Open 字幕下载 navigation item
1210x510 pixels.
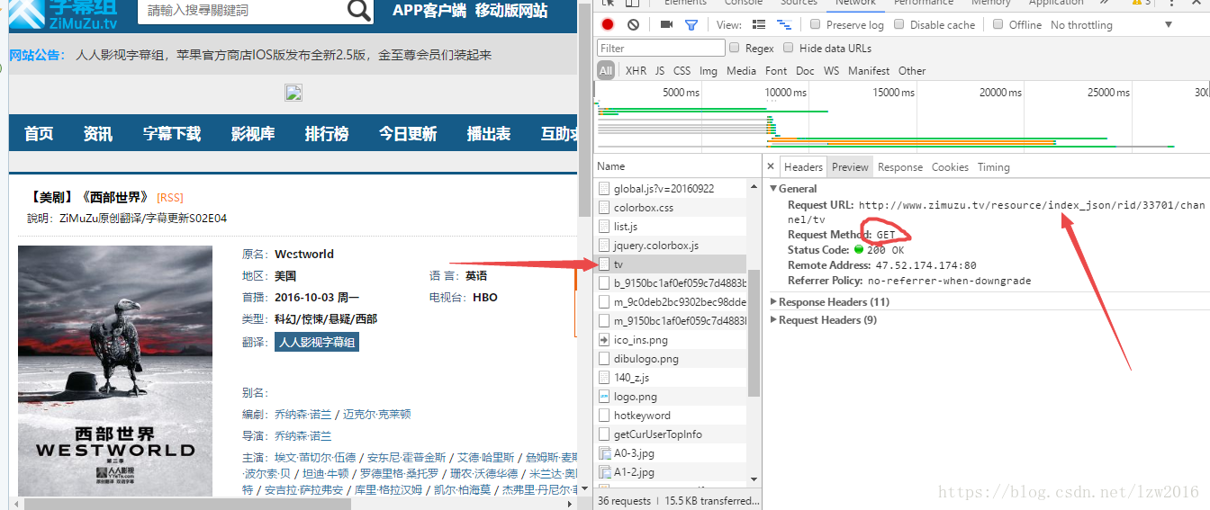(172, 134)
